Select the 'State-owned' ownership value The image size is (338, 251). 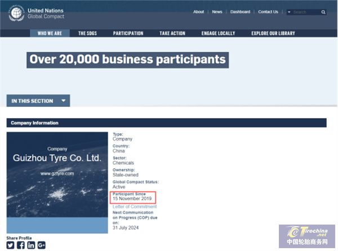click(x=126, y=175)
